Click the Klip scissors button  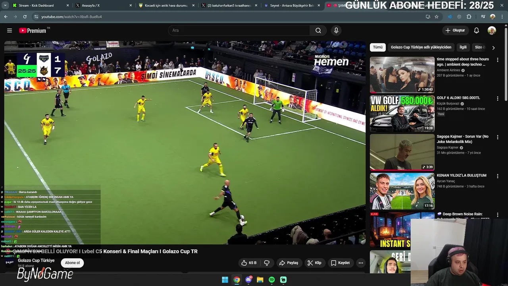tap(314, 263)
